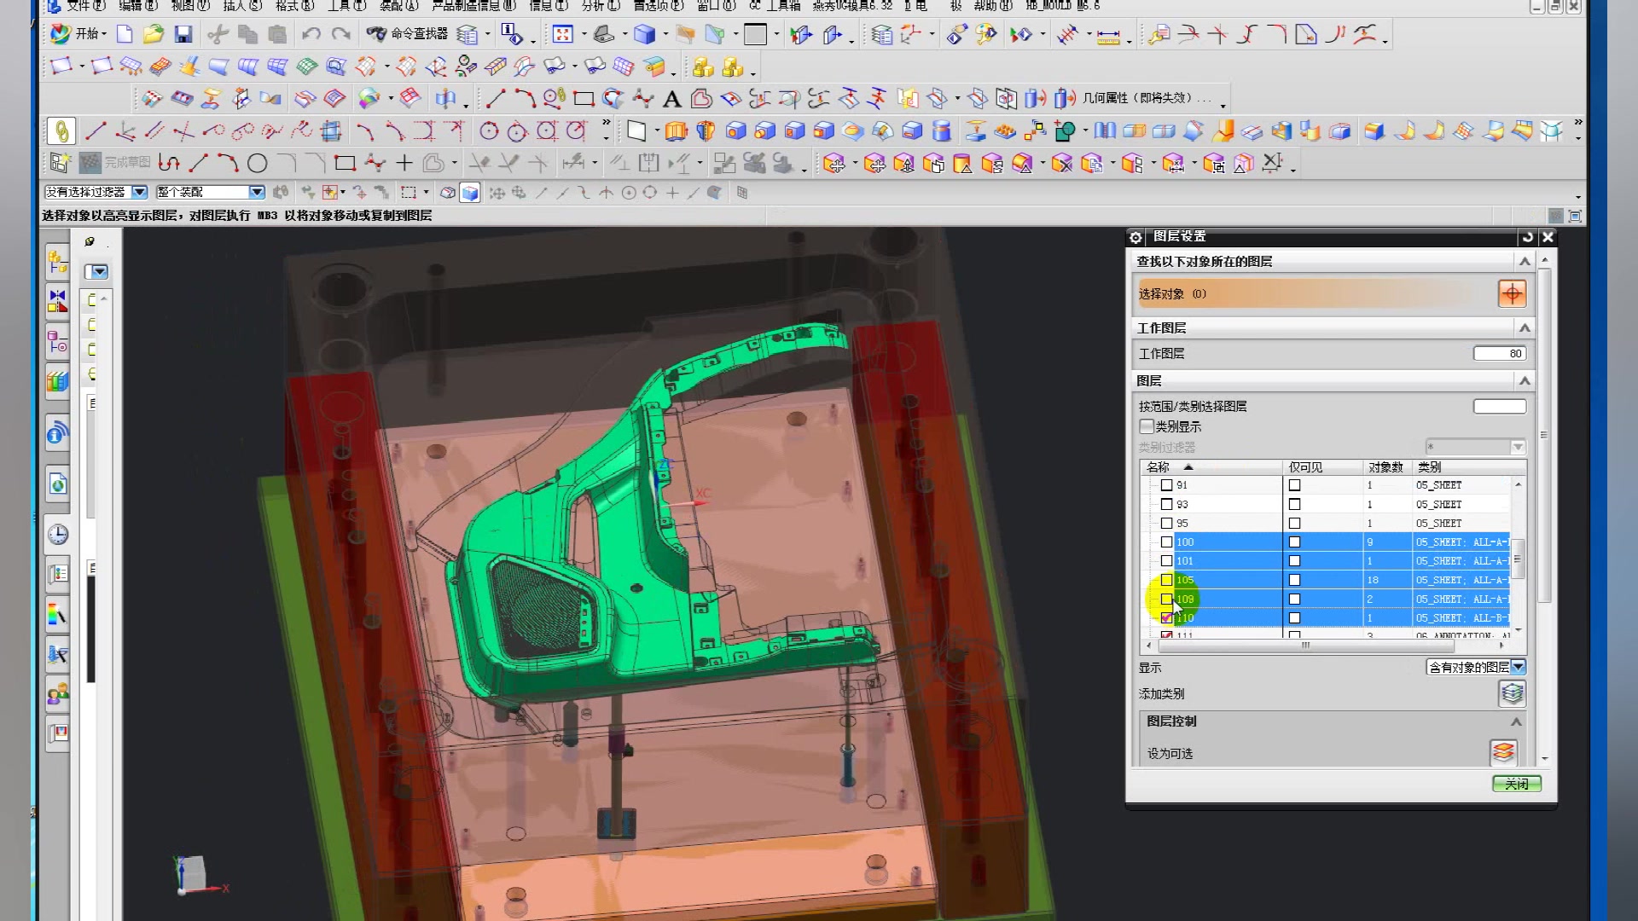
Task: Click the Undo arrow icon
Action: pos(311,34)
